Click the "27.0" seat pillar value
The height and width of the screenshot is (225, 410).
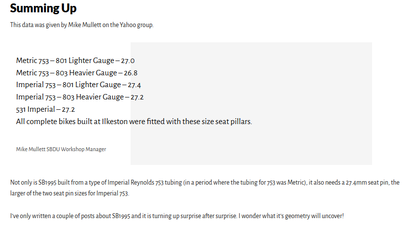[x=128, y=61]
